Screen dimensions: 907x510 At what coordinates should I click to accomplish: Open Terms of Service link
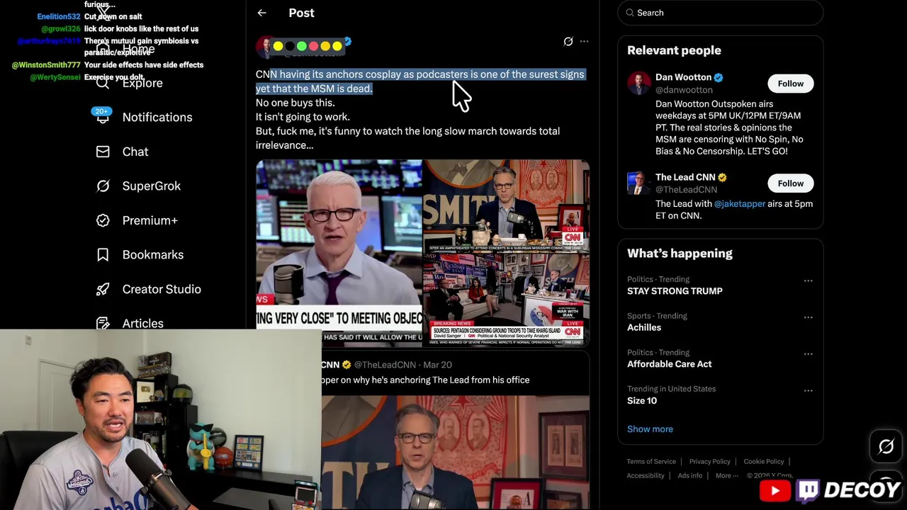651,462
